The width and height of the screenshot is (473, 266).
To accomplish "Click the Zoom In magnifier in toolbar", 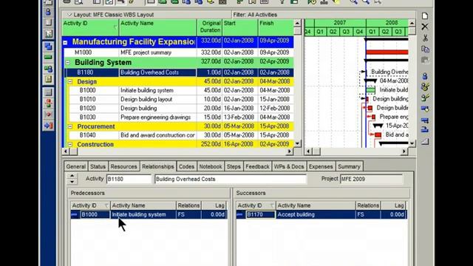I will point(353,1).
